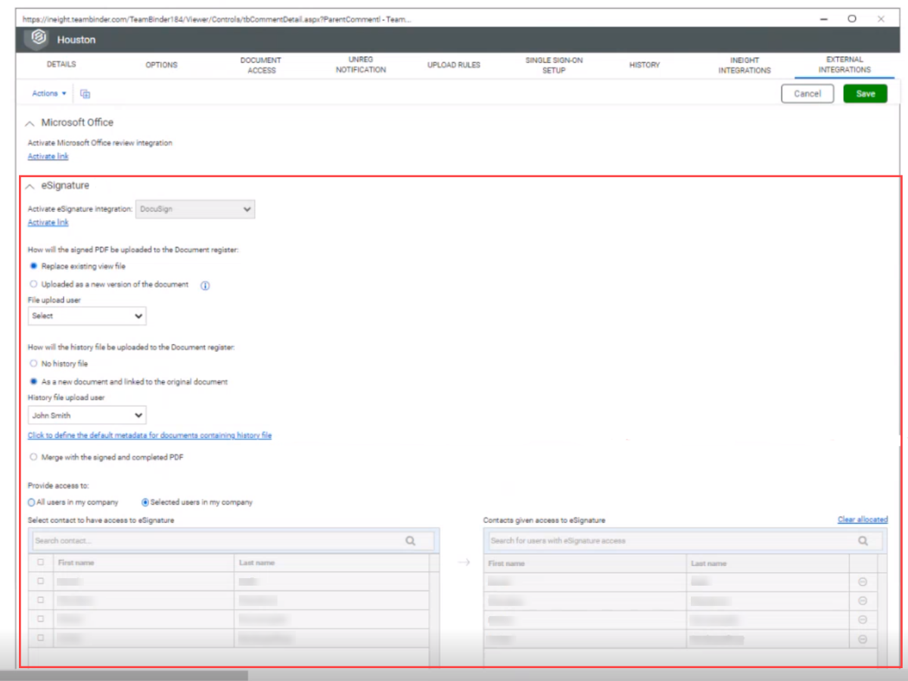The width and height of the screenshot is (908, 681).
Task: Select 'All users in my company' option
Action: [32, 502]
